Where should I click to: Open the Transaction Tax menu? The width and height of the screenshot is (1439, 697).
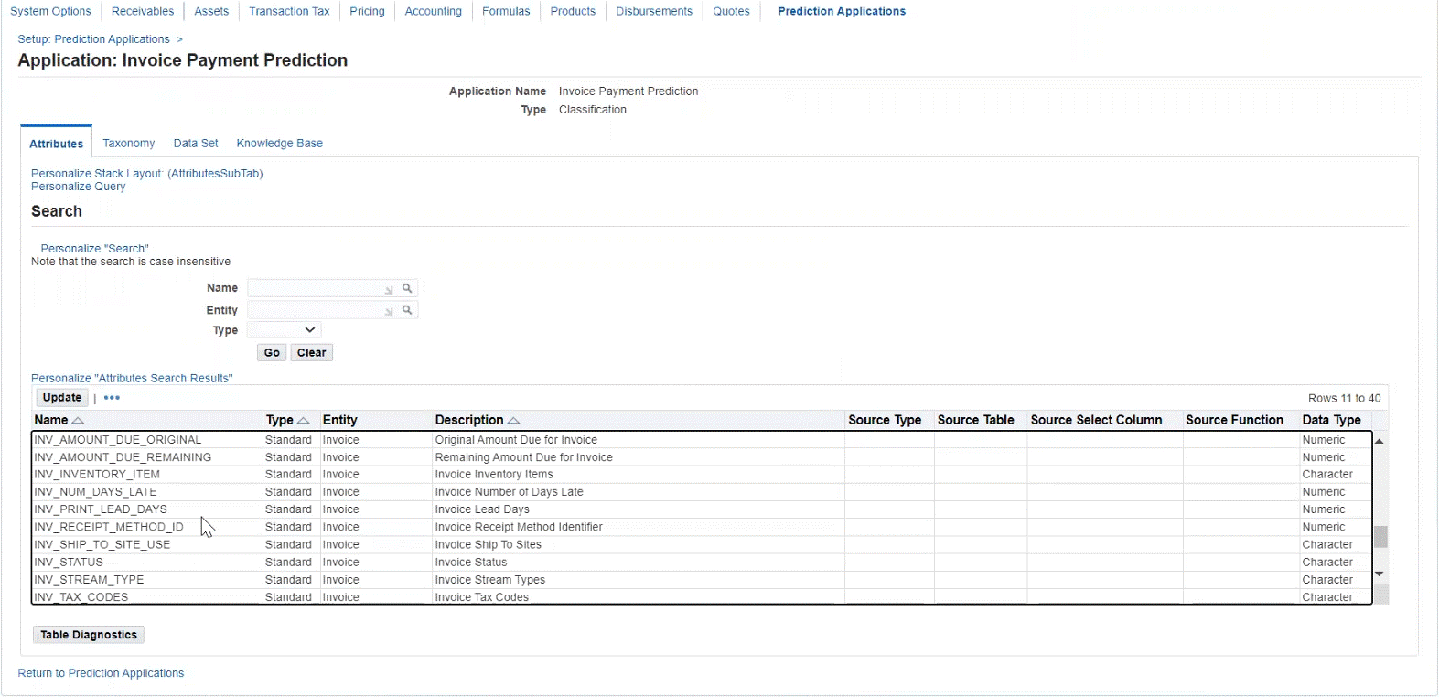click(289, 11)
